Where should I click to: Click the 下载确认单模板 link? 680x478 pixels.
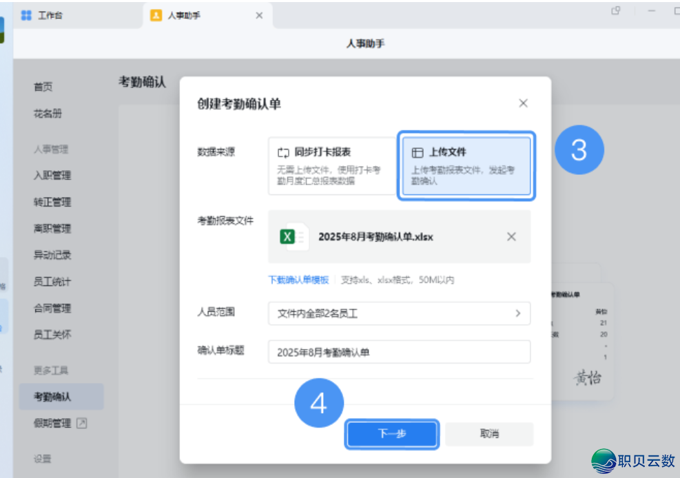(298, 280)
